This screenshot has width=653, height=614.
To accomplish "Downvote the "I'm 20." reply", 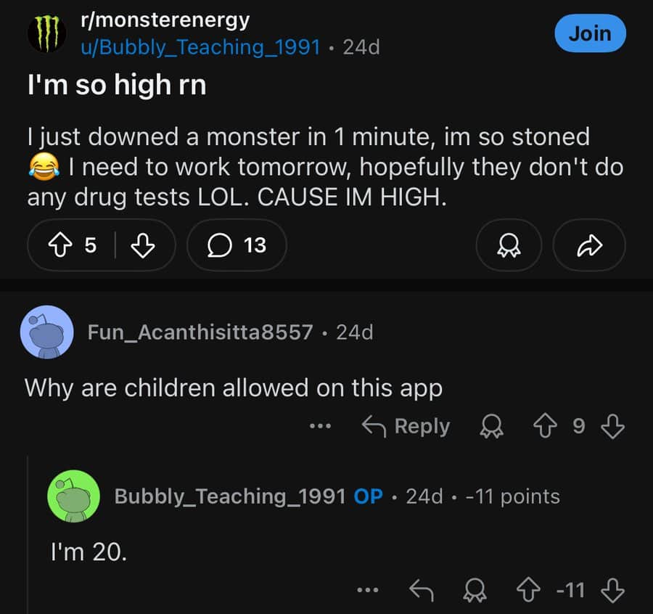I will pos(613,591).
